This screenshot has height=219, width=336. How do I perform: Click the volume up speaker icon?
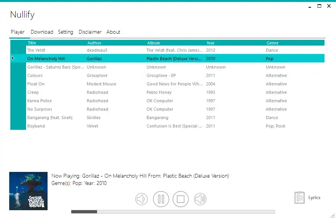point(200,199)
